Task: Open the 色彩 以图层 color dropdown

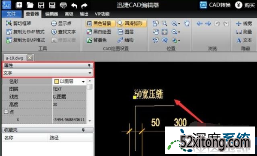Action: [83, 82]
